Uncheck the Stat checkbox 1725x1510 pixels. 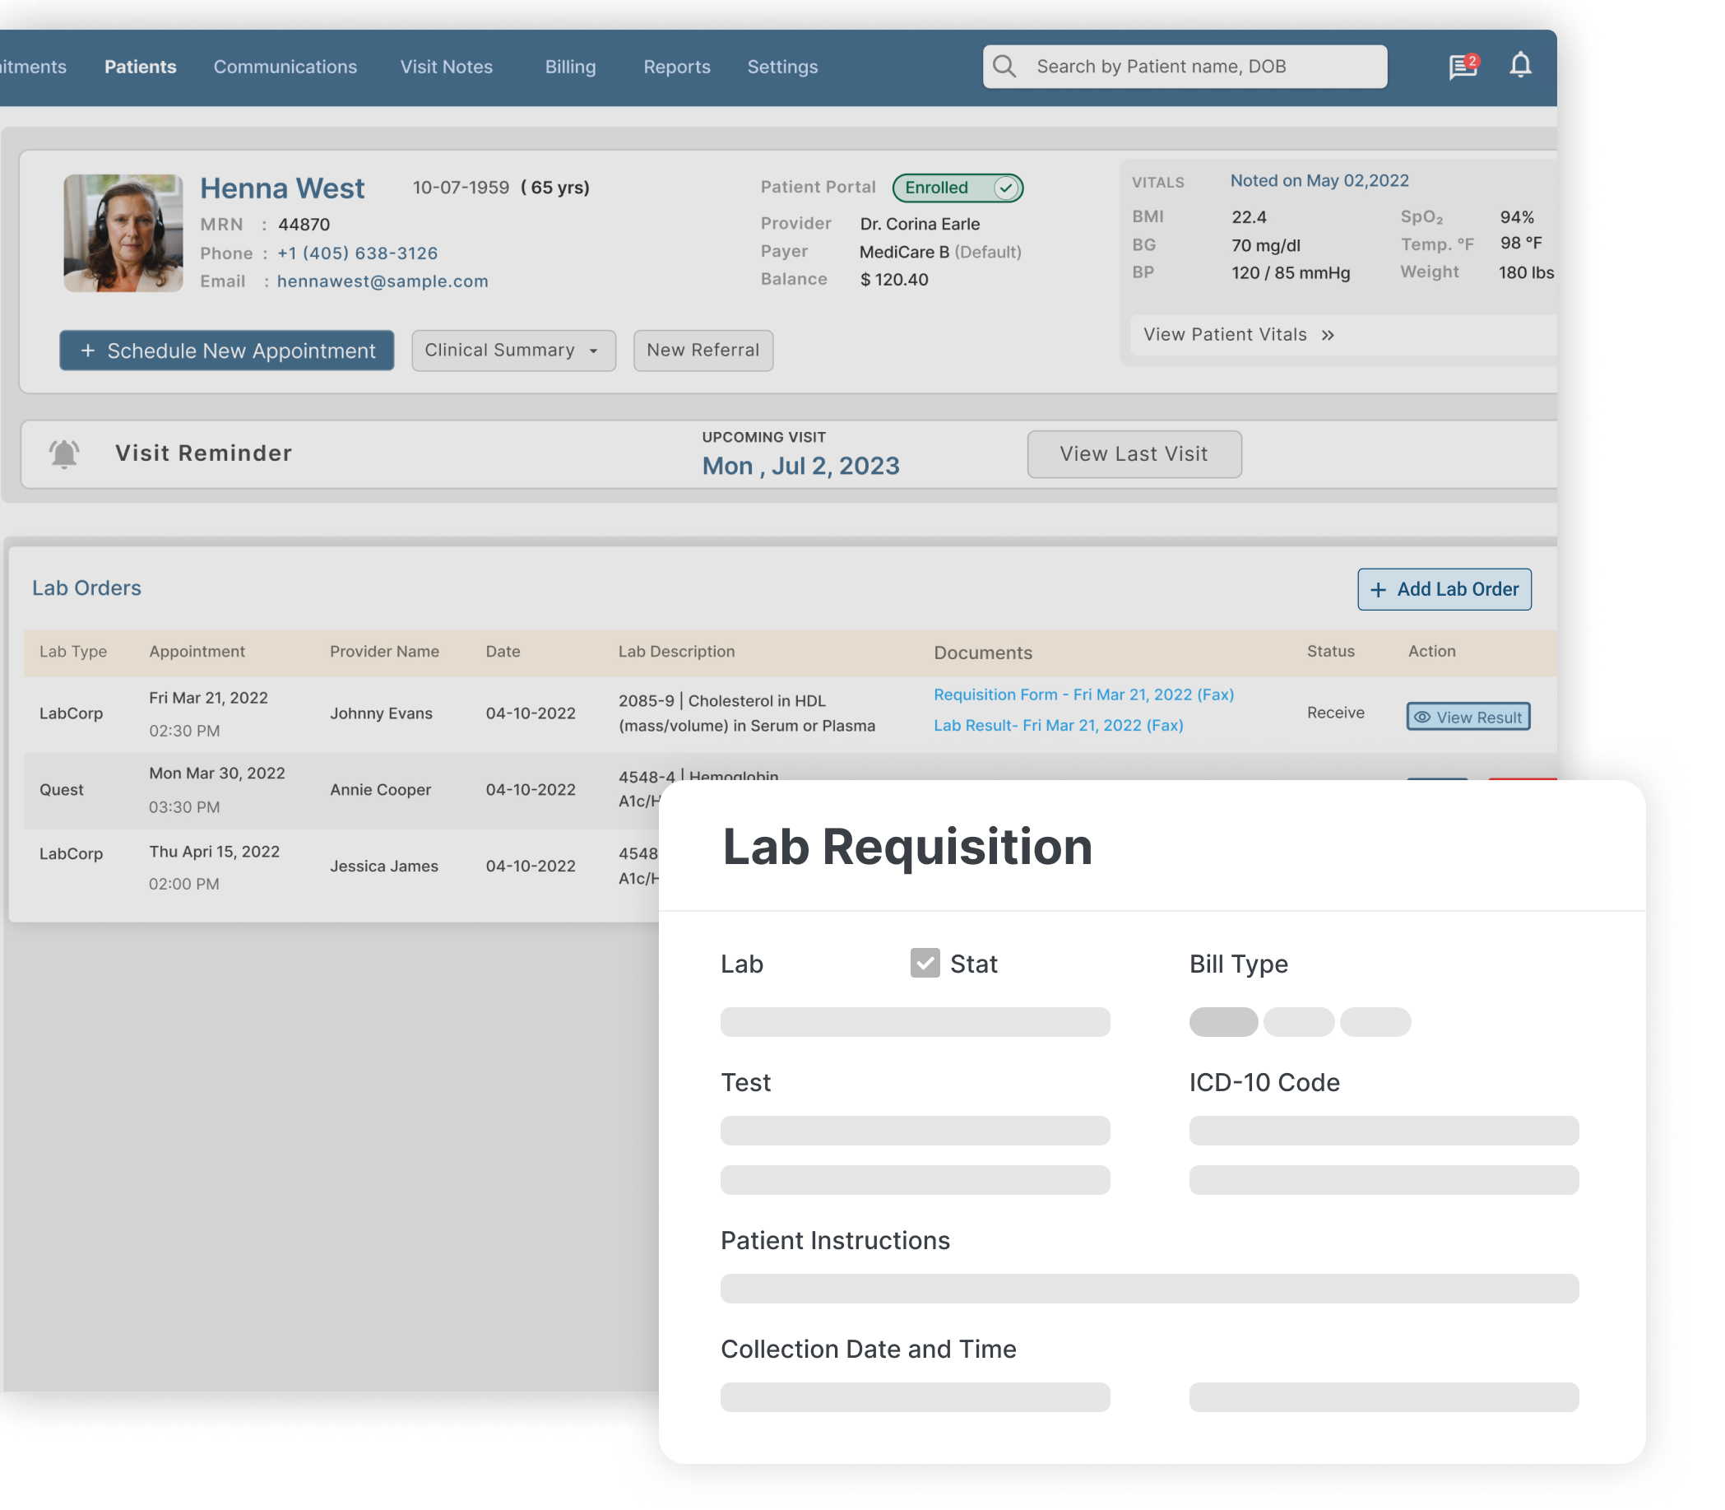pyautogui.click(x=925, y=963)
